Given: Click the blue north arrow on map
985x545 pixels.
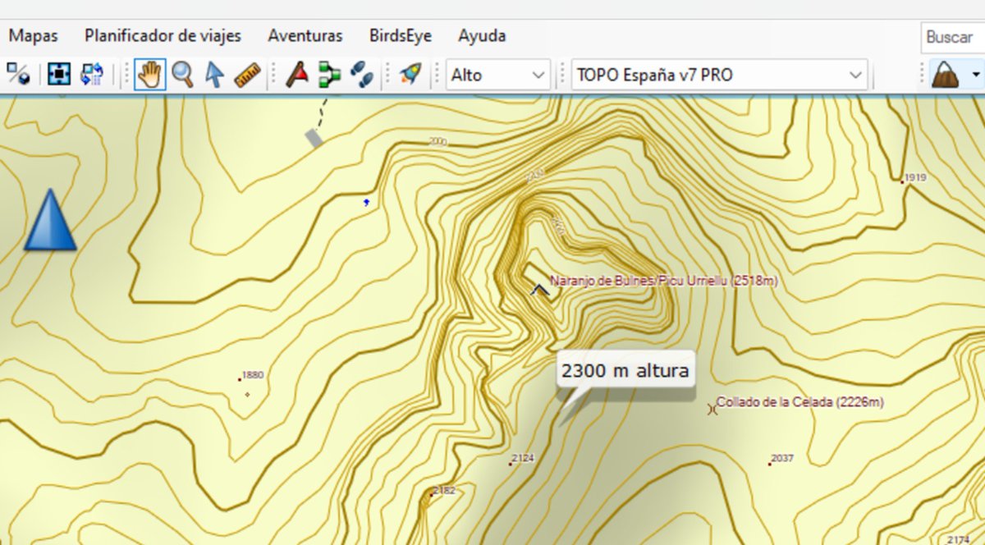Looking at the screenshot, I should click(50, 219).
